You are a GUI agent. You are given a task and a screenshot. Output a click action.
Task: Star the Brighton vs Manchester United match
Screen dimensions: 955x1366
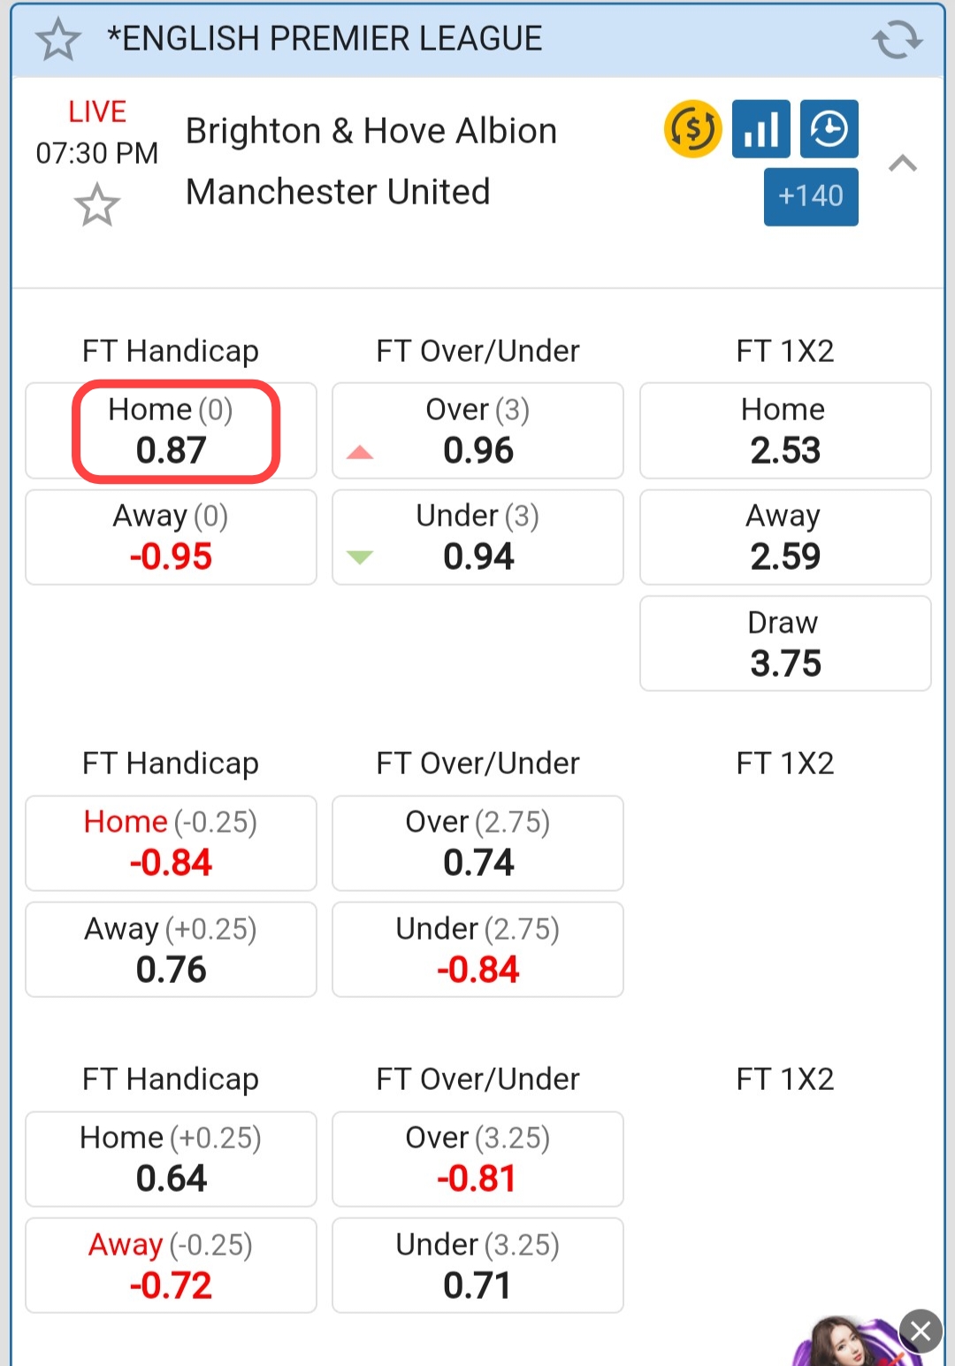pyautogui.click(x=96, y=205)
